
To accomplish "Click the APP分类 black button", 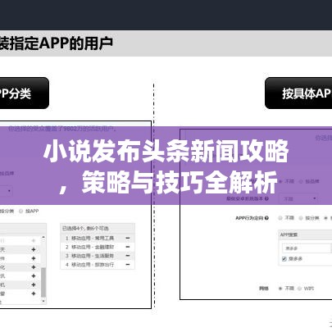I will (25, 93).
